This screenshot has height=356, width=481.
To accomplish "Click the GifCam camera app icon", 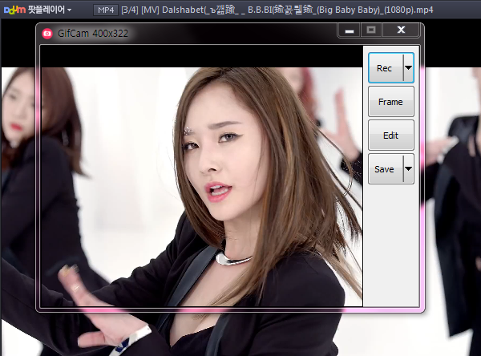I will 47,33.
